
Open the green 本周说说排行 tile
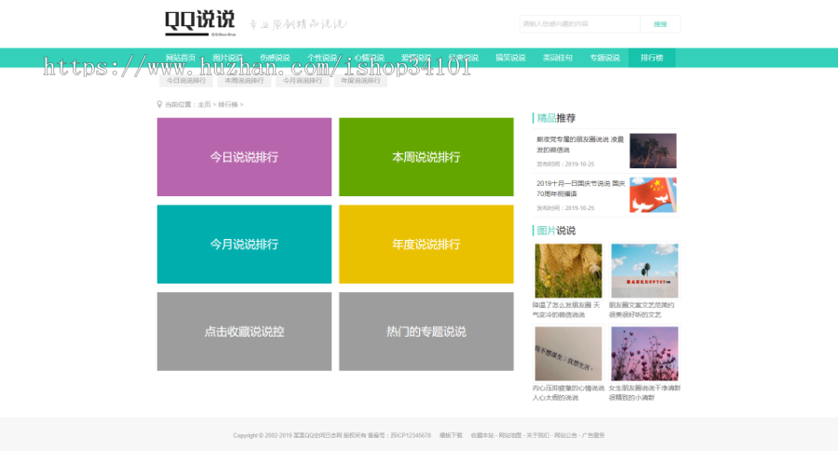pyautogui.click(x=426, y=157)
